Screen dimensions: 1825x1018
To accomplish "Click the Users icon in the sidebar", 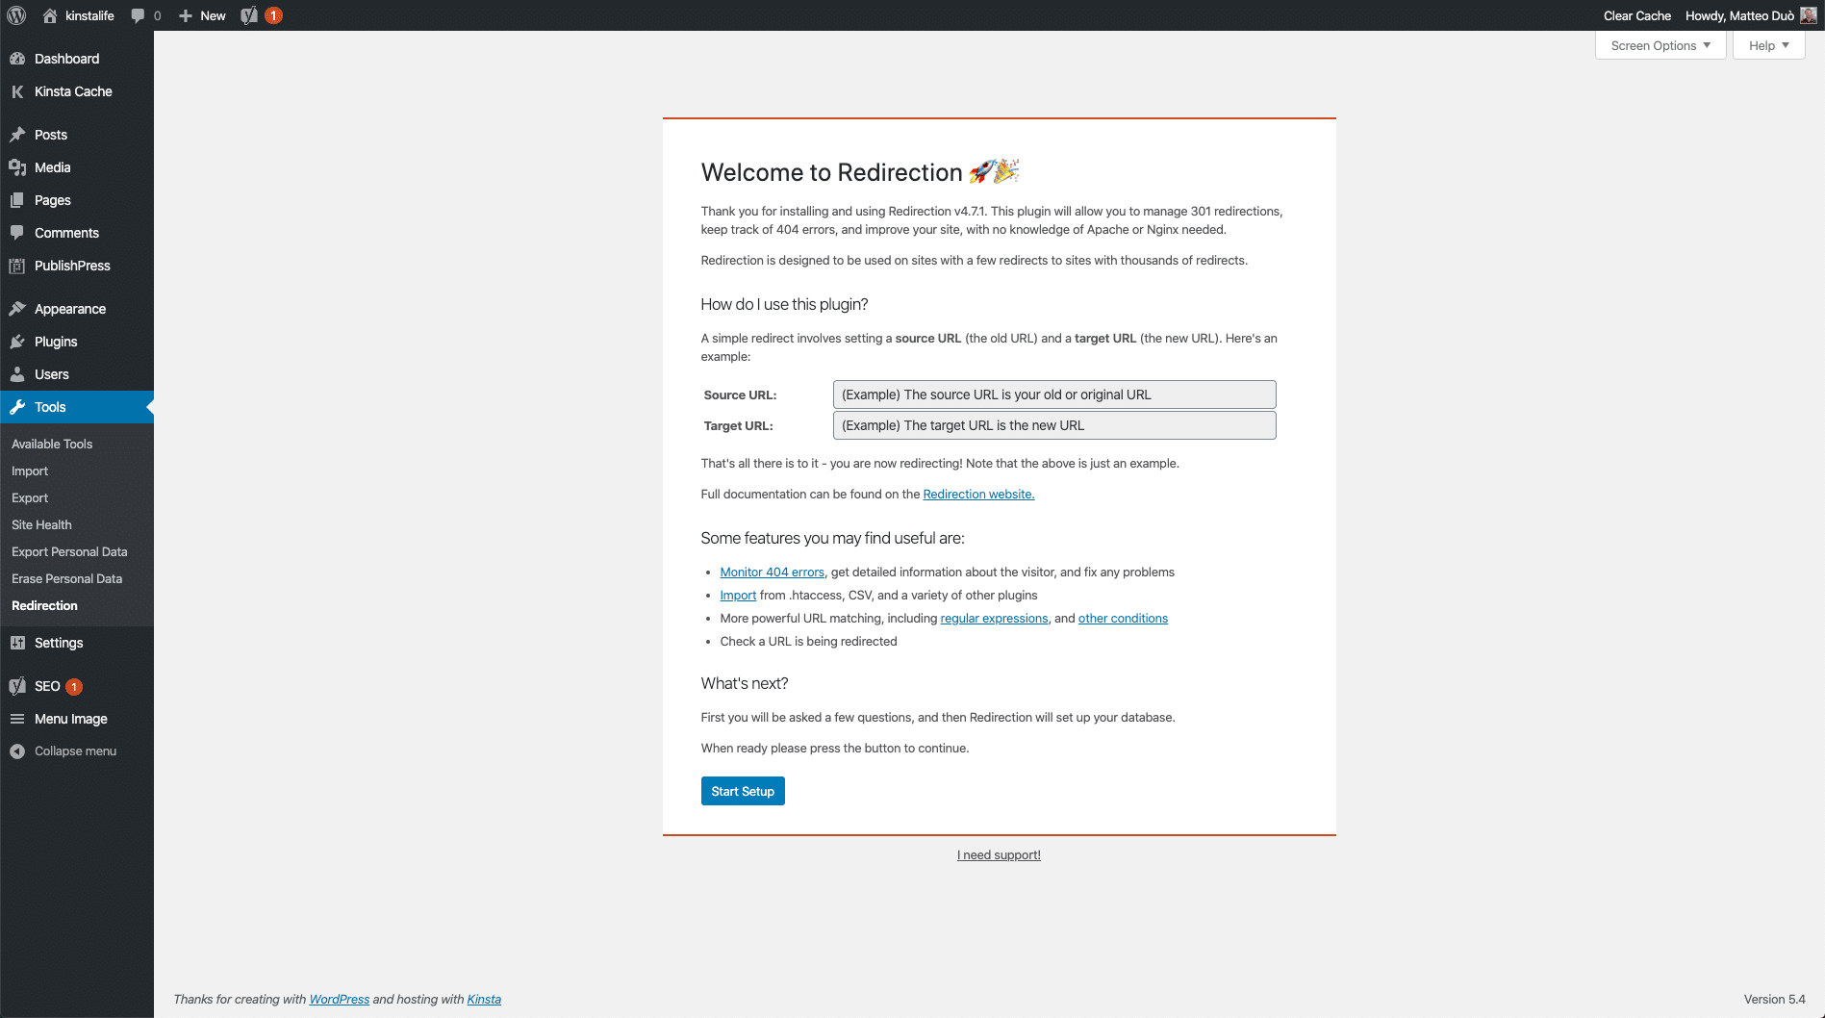I will click(17, 374).
